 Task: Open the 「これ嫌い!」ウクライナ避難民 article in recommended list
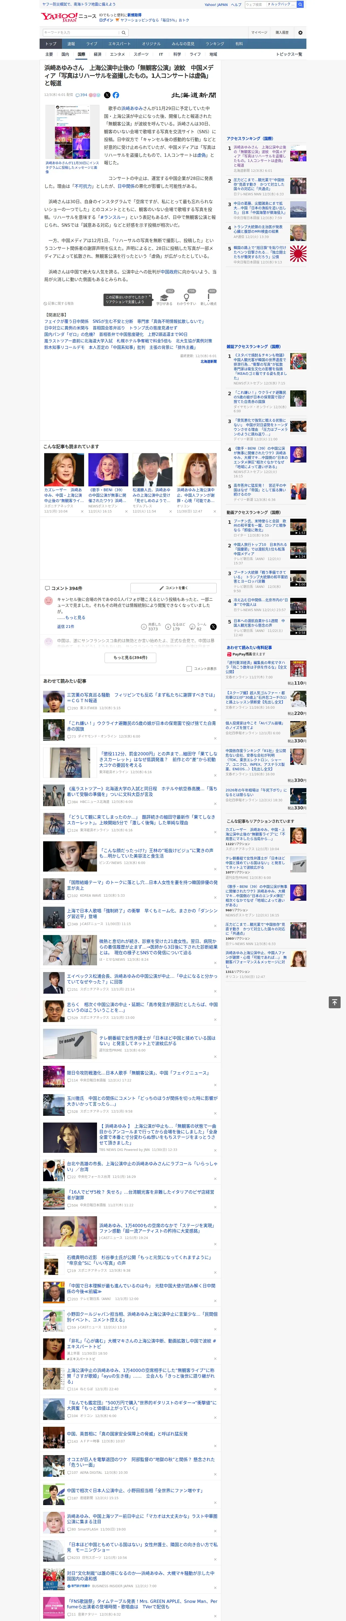pyautogui.click(x=141, y=726)
